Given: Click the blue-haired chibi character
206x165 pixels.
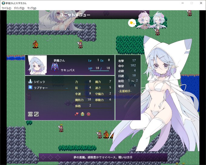Looking at the screenshot, I should (x=159, y=20).
